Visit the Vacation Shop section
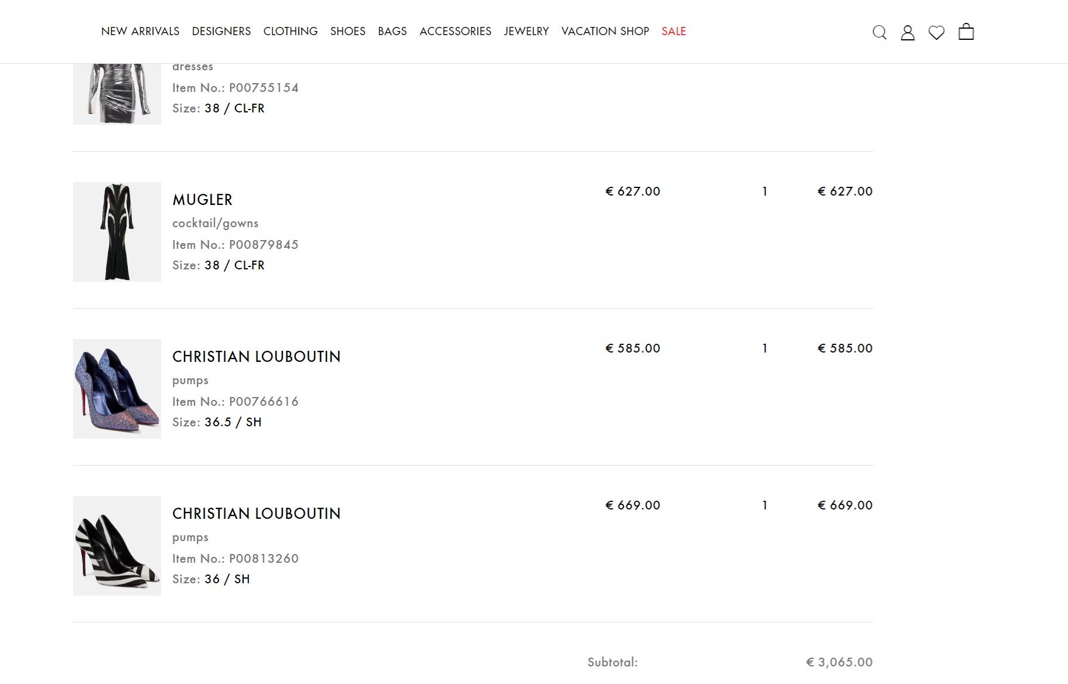The height and width of the screenshot is (684, 1068). tap(605, 31)
